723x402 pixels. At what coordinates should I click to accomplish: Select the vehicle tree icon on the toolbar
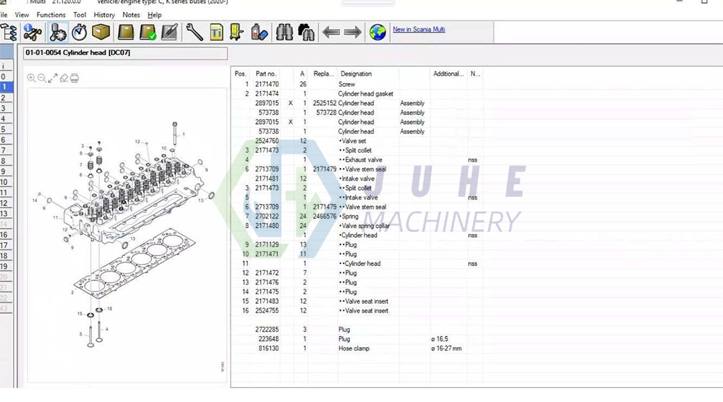pos(9,31)
